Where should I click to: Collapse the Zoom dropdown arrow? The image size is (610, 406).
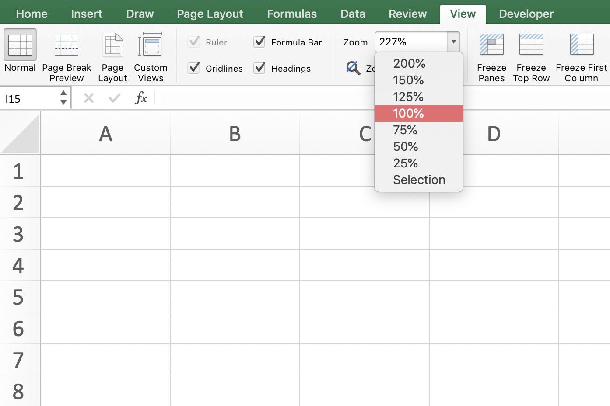pos(453,42)
